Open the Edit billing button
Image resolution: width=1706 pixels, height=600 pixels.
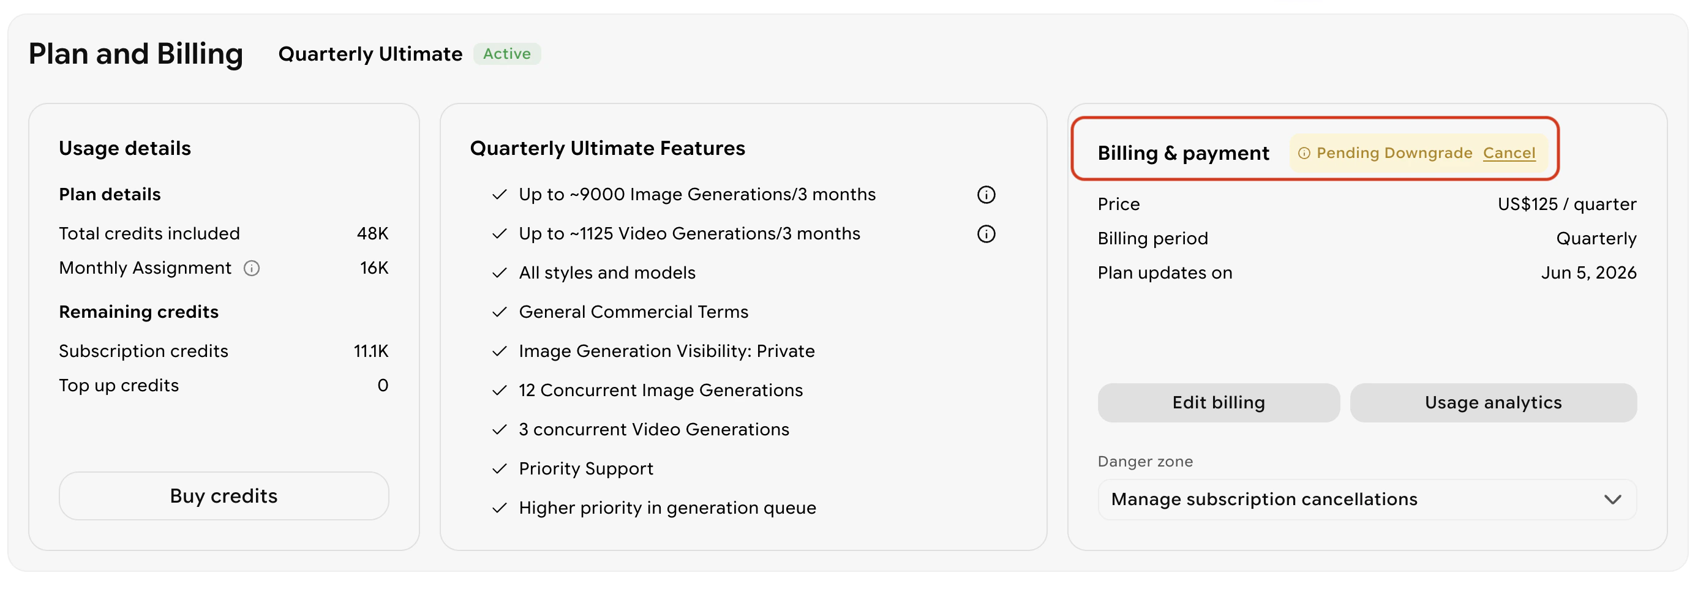pyautogui.click(x=1218, y=403)
